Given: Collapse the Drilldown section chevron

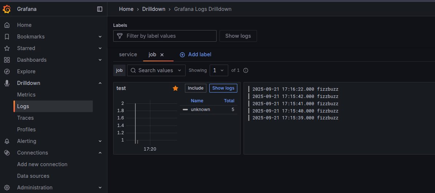Looking at the screenshot, I should tap(100, 83).
